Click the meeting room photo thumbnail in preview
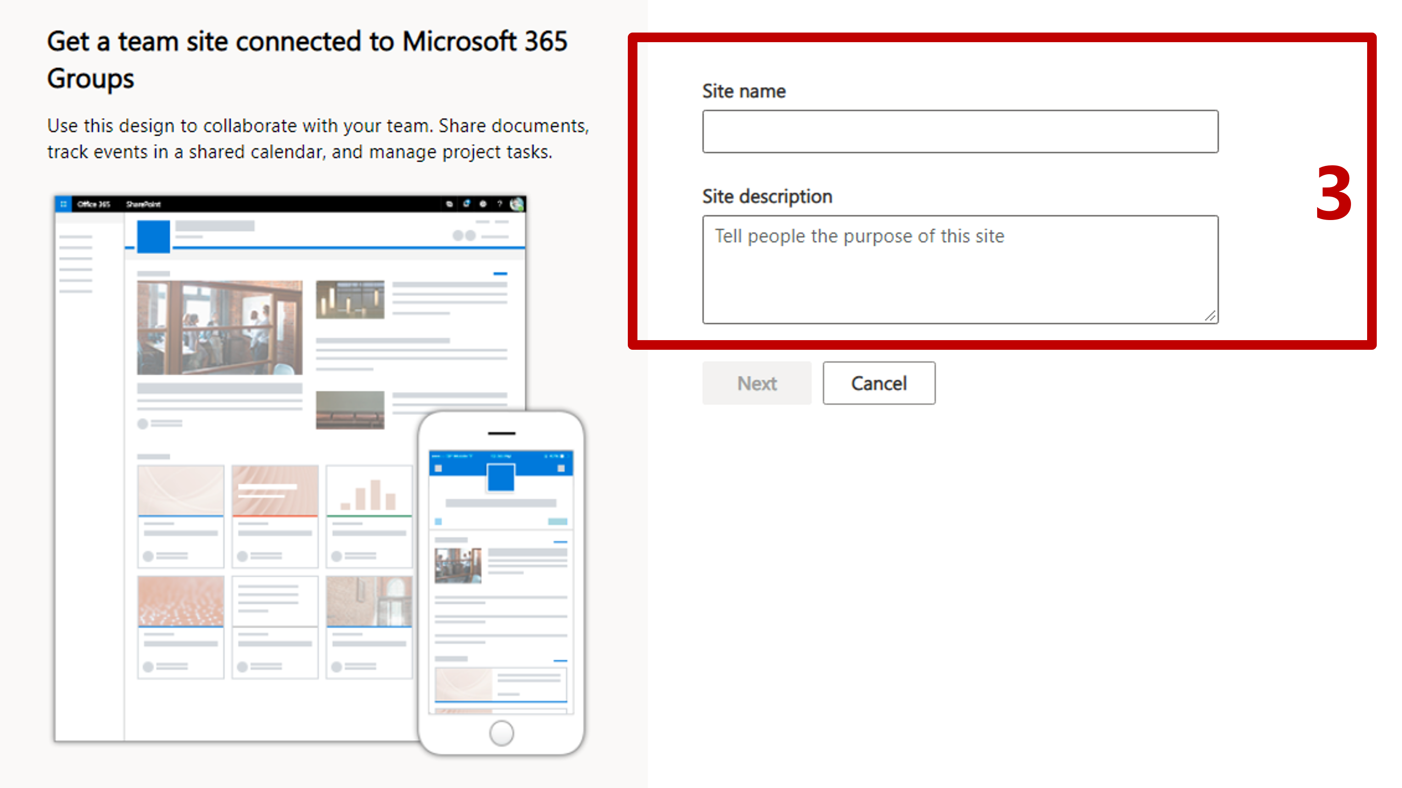The image size is (1402, 788). (x=219, y=327)
